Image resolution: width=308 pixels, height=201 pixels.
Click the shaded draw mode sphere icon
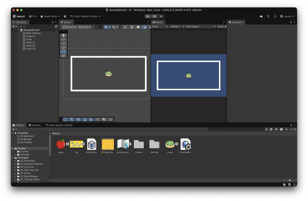(x=138, y=27)
